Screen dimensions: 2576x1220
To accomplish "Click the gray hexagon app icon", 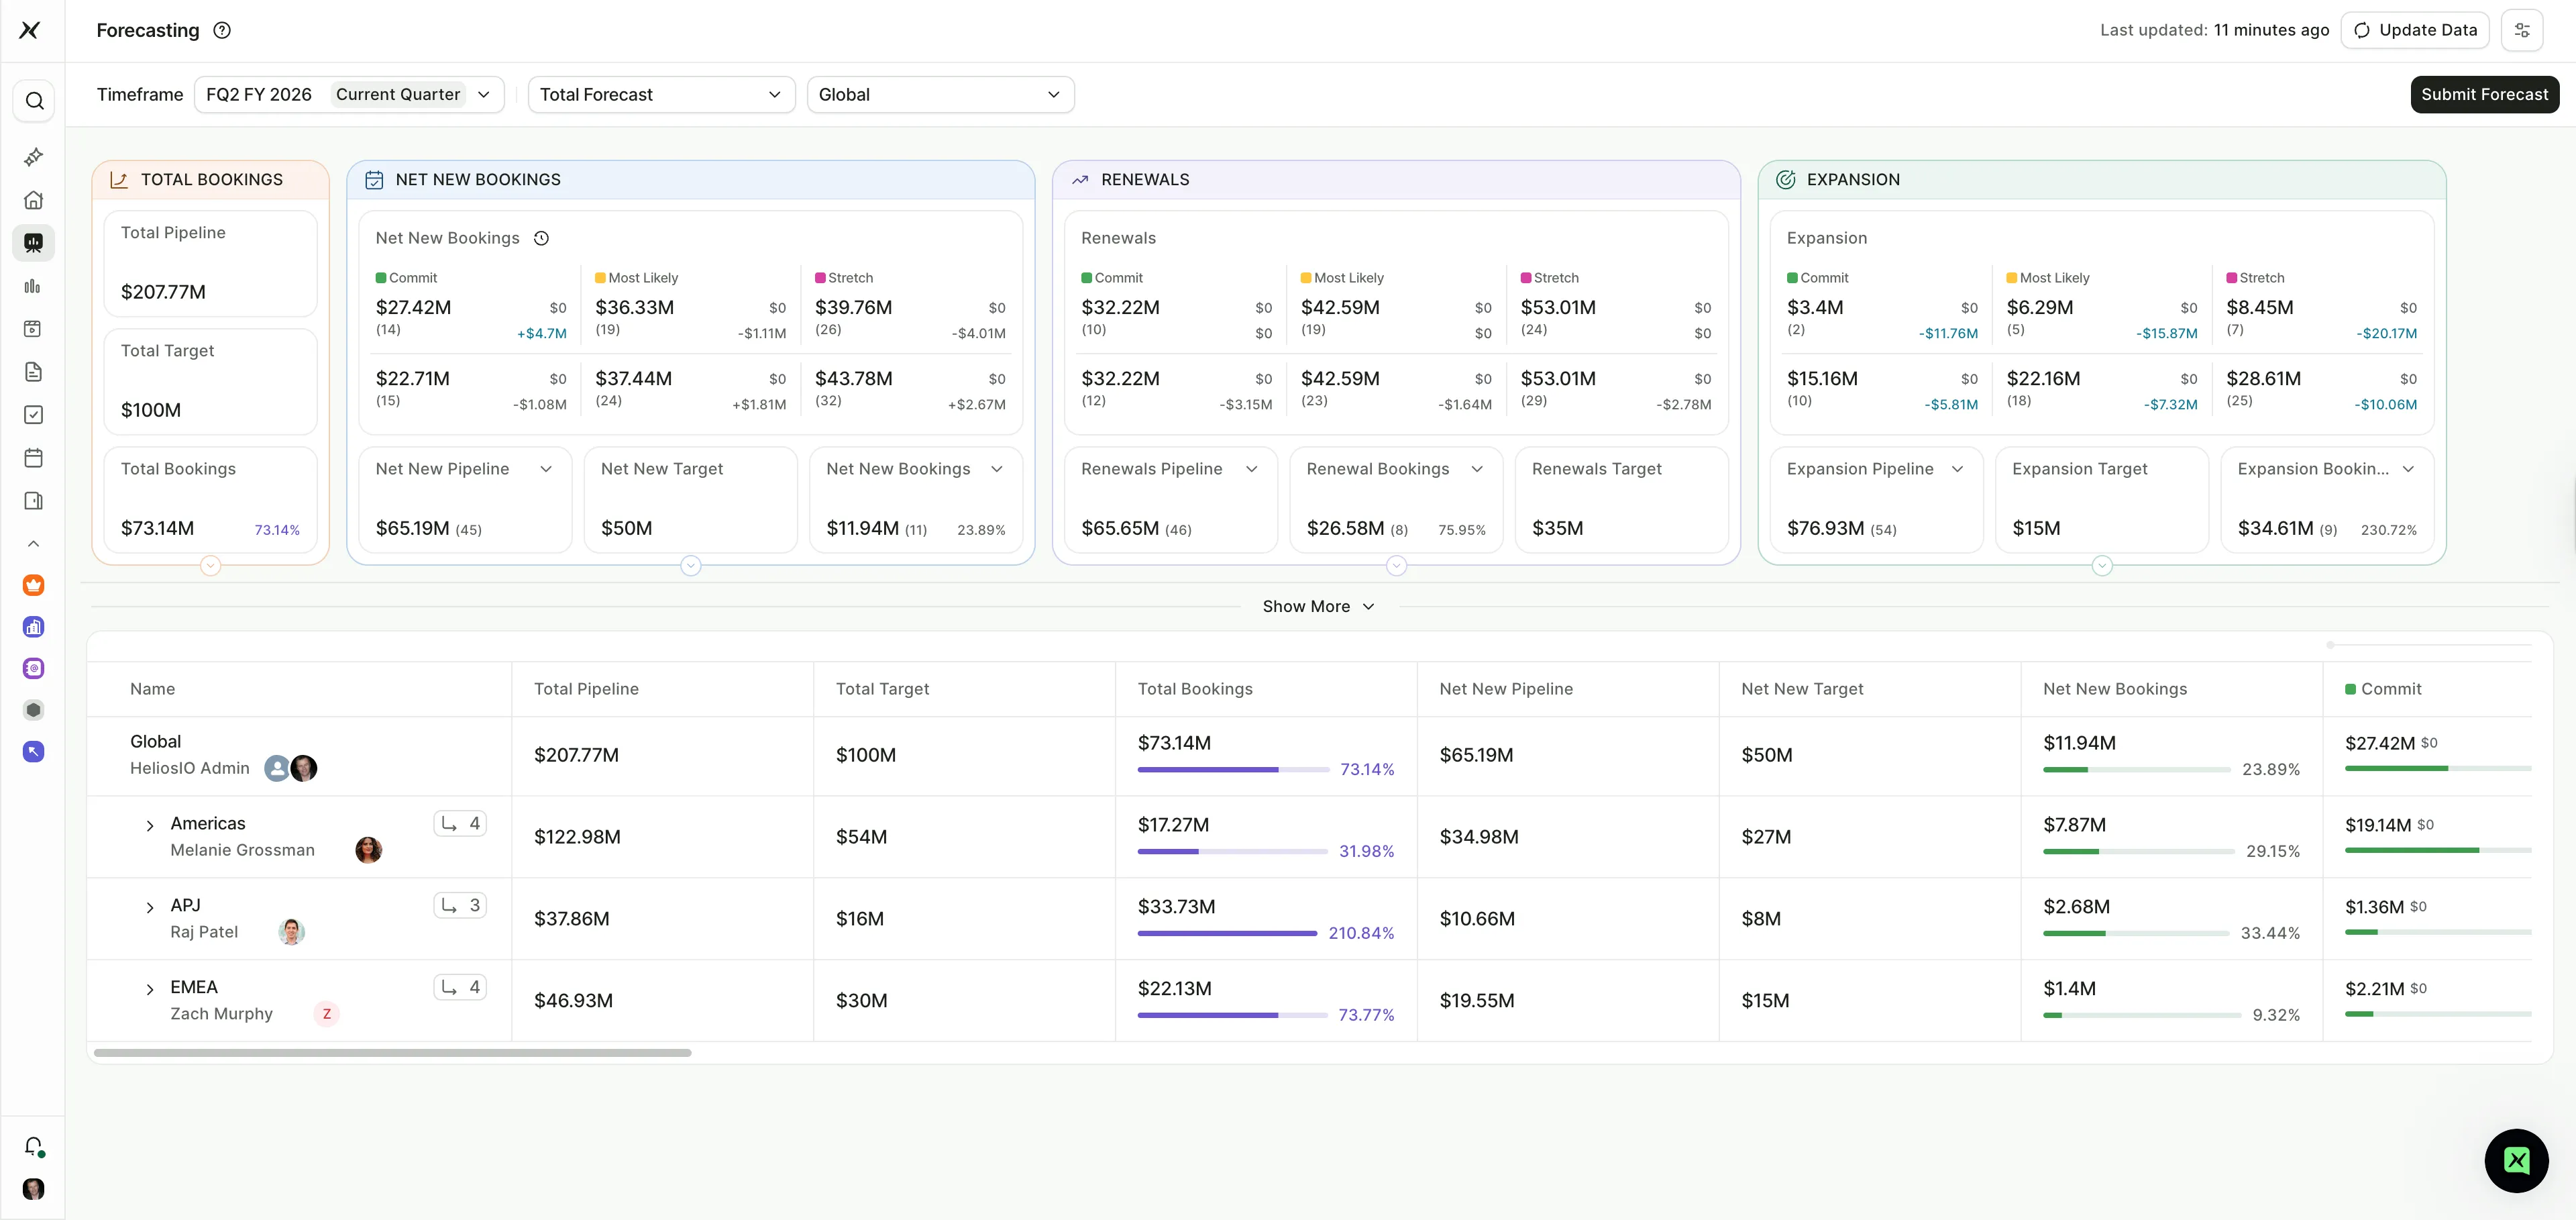I will point(34,710).
